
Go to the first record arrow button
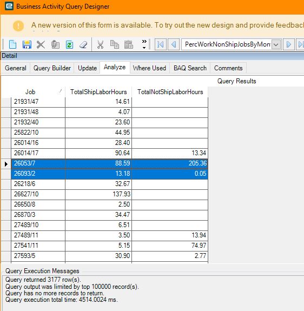tap(161, 44)
